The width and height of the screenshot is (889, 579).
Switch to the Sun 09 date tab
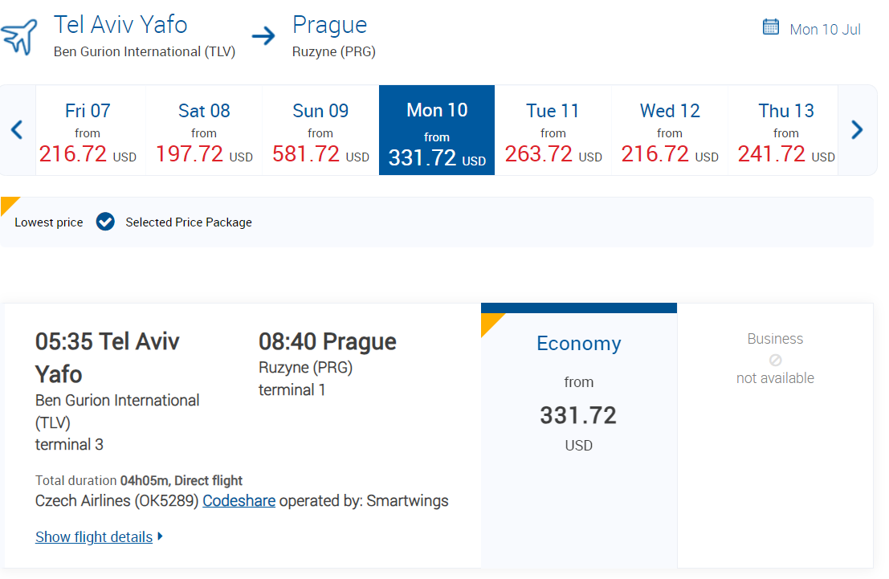pos(320,130)
